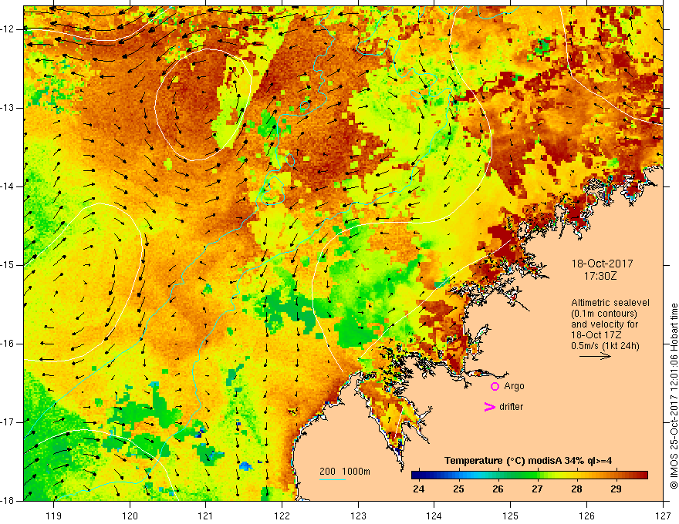Click the longitude '120' axis label

click(130, 516)
